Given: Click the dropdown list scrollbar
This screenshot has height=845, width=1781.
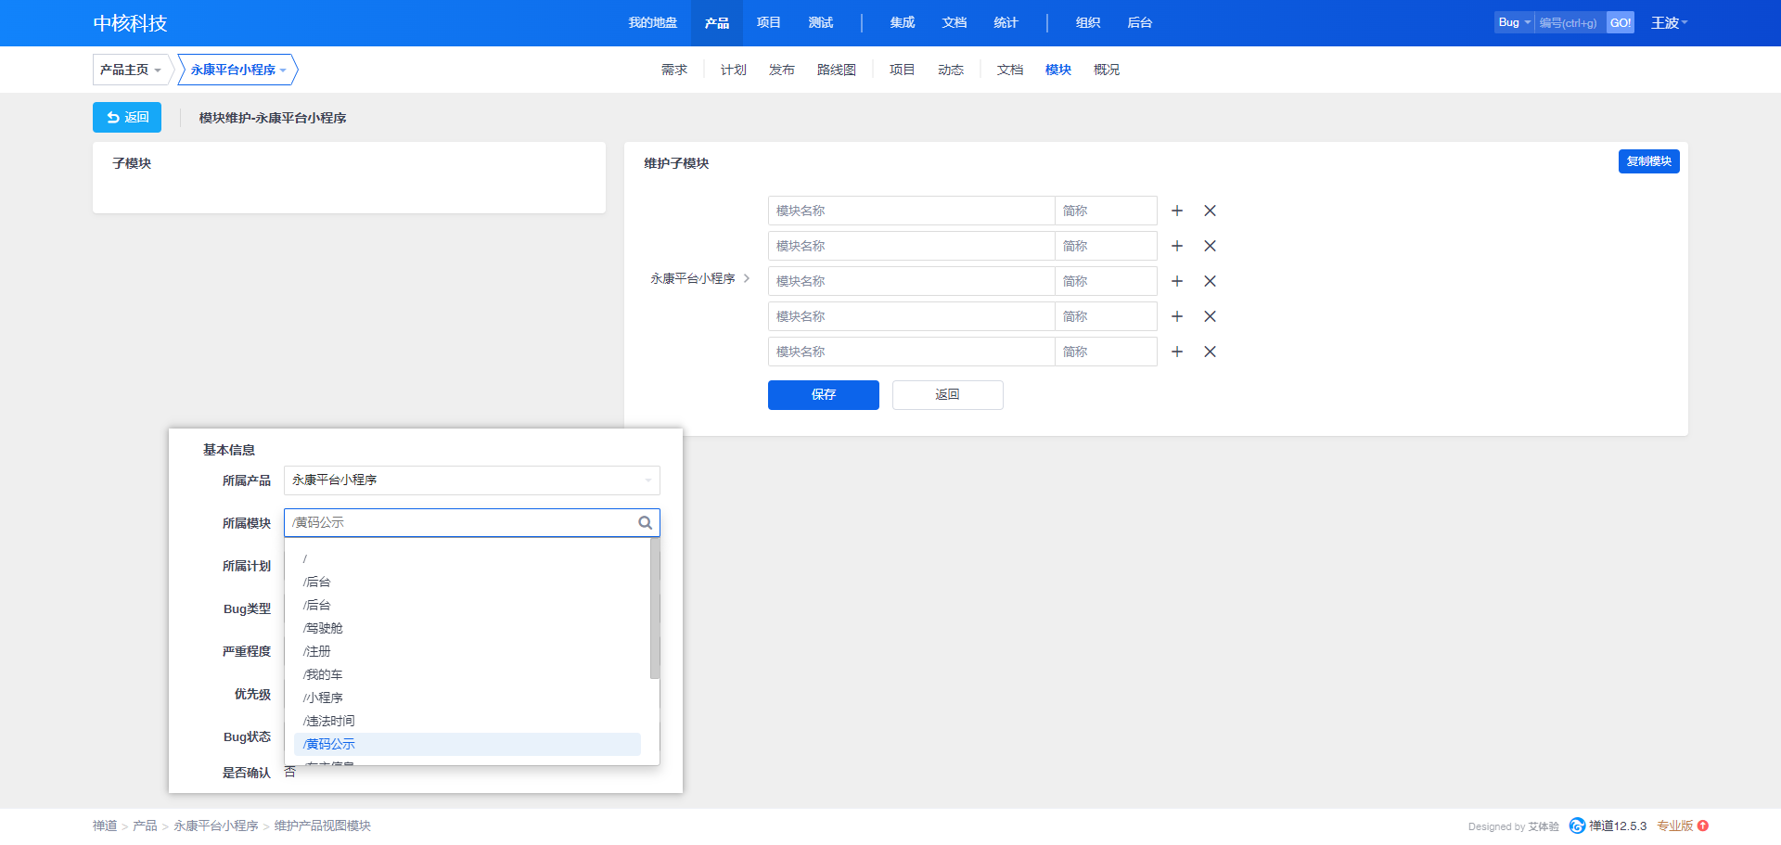Looking at the screenshot, I should [655, 608].
